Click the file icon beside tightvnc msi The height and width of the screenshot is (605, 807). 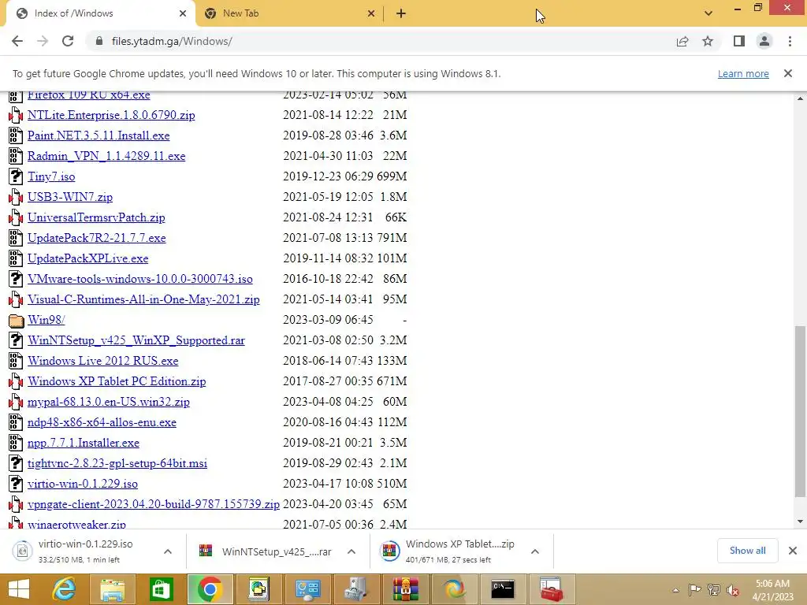[x=16, y=463]
